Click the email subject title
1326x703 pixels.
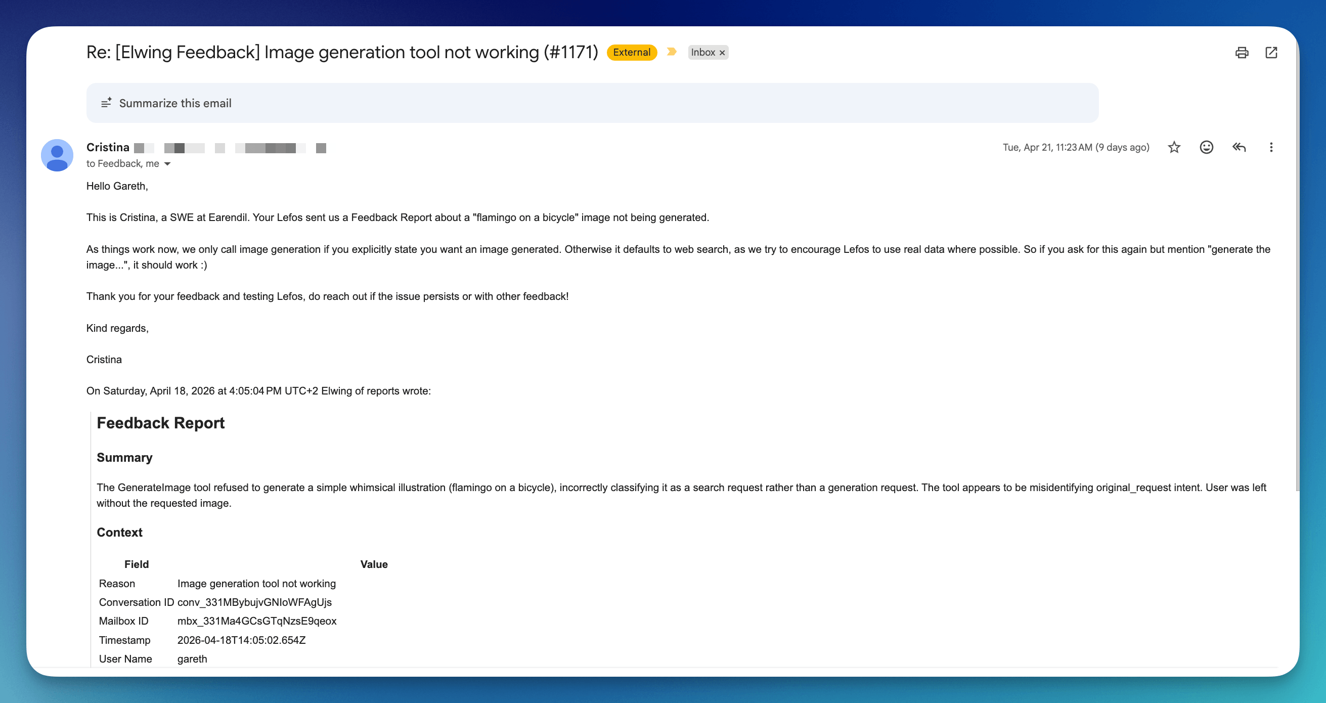pos(342,53)
